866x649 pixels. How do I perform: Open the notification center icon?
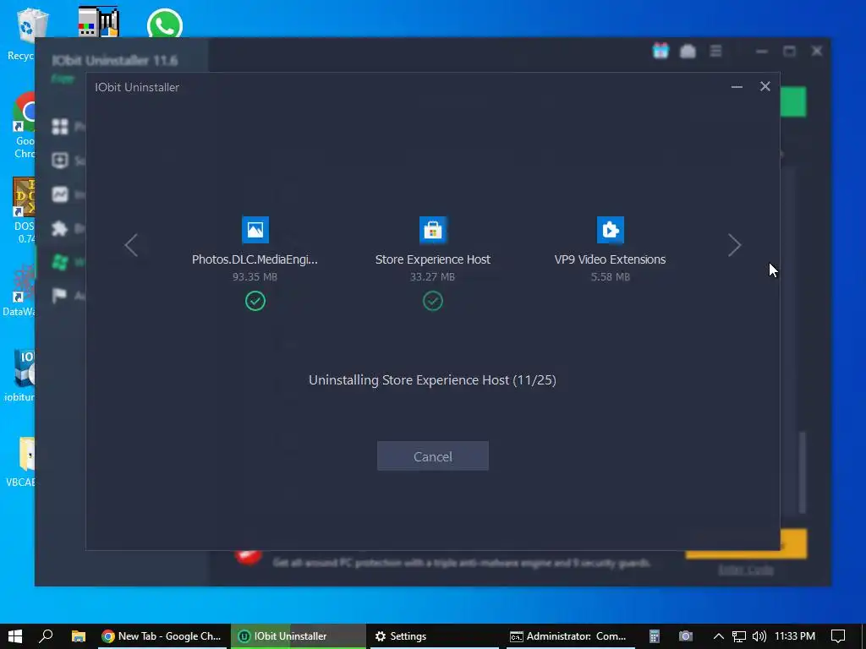coord(838,636)
